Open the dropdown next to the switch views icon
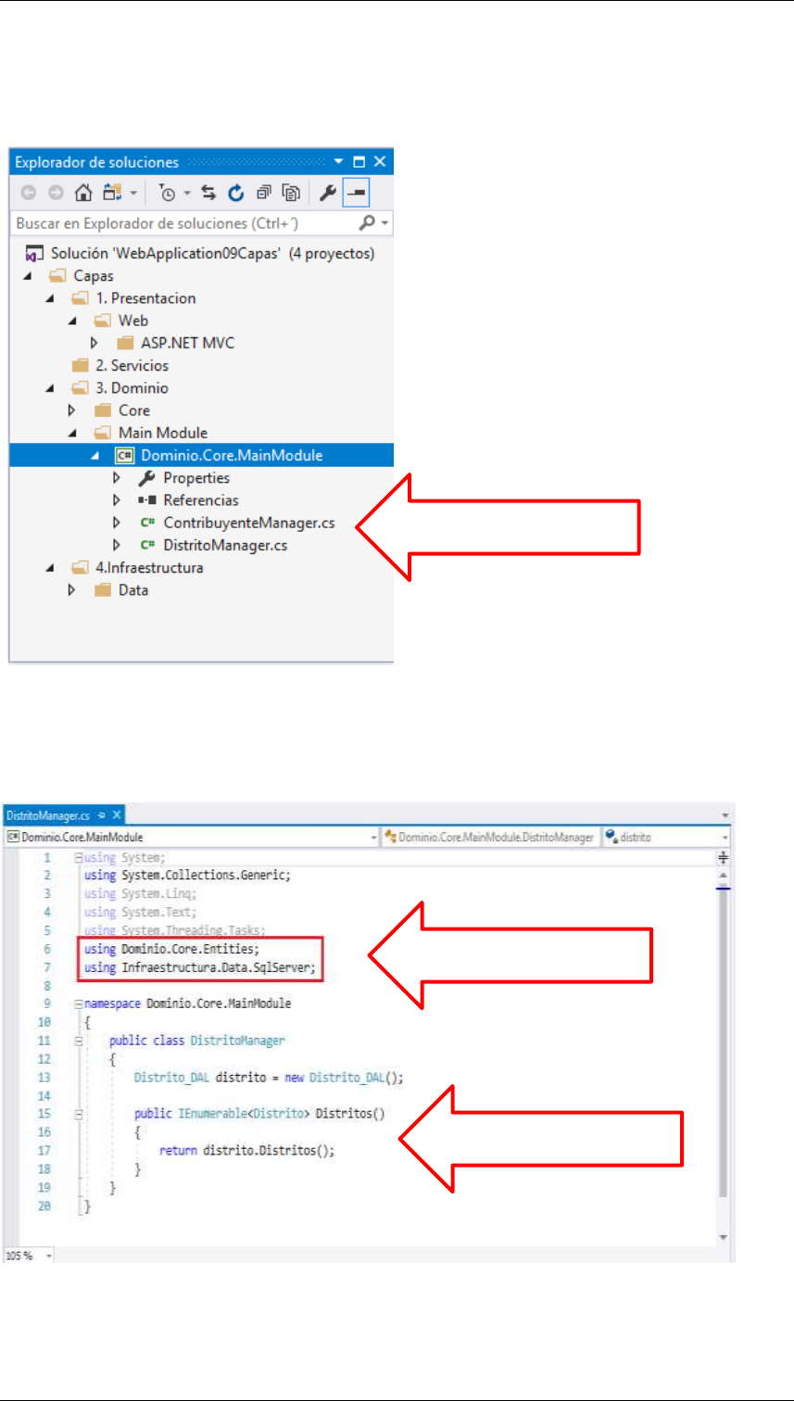Viewport: 794px width, 1401px height. tap(132, 194)
